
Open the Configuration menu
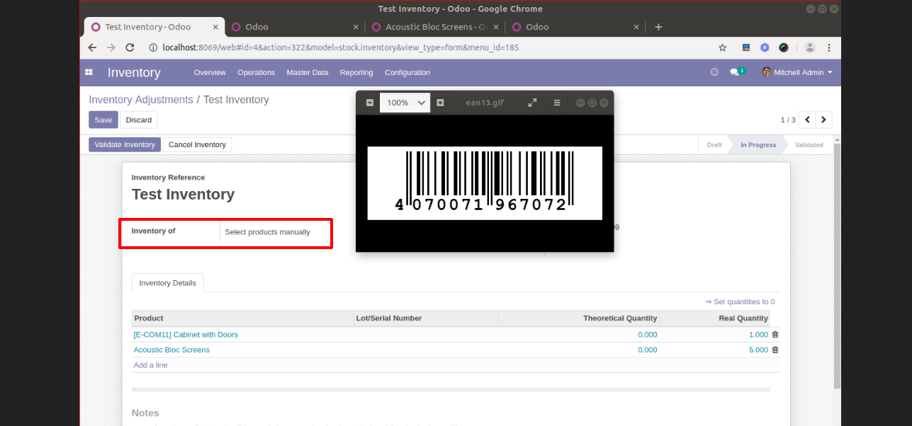tap(407, 72)
